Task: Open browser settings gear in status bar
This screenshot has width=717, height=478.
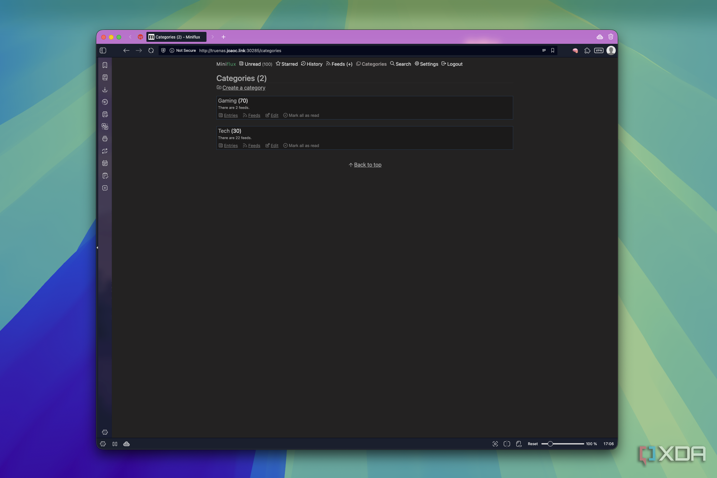Action: click(x=103, y=444)
